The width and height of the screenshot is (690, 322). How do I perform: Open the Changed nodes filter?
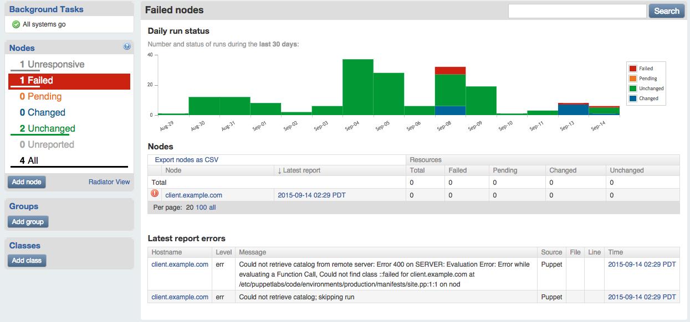point(42,112)
